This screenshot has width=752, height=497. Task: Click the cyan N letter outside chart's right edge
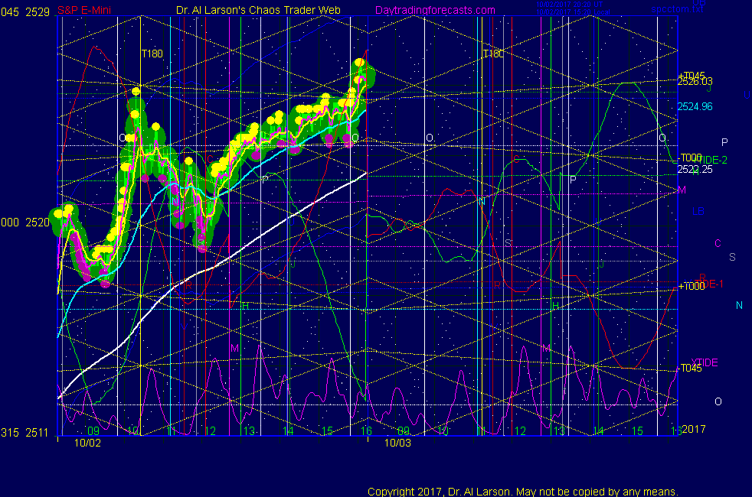(739, 305)
